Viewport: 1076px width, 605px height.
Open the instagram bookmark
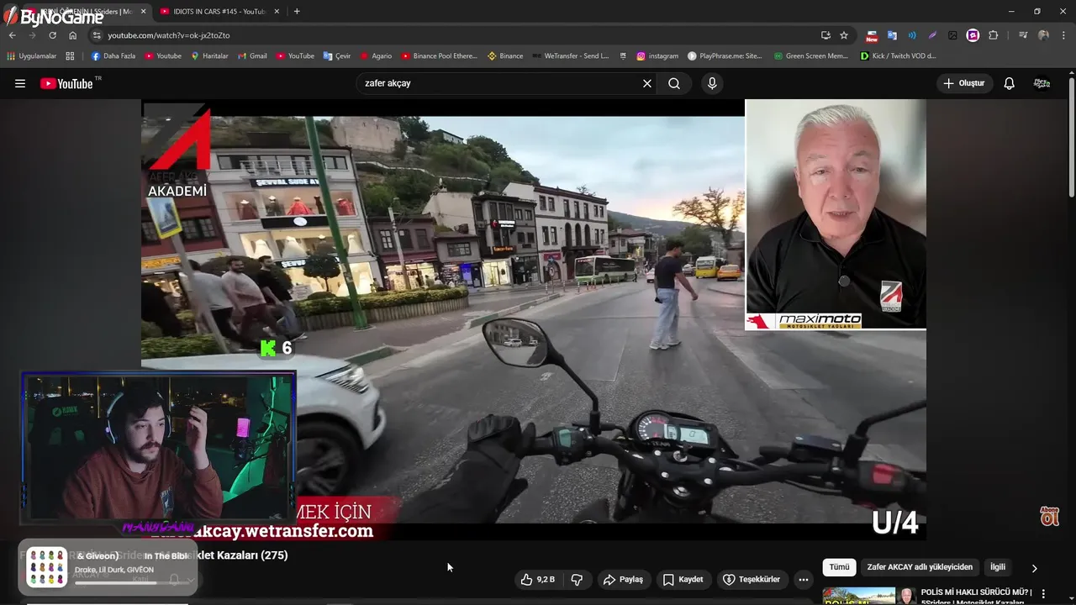coord(657,56)
